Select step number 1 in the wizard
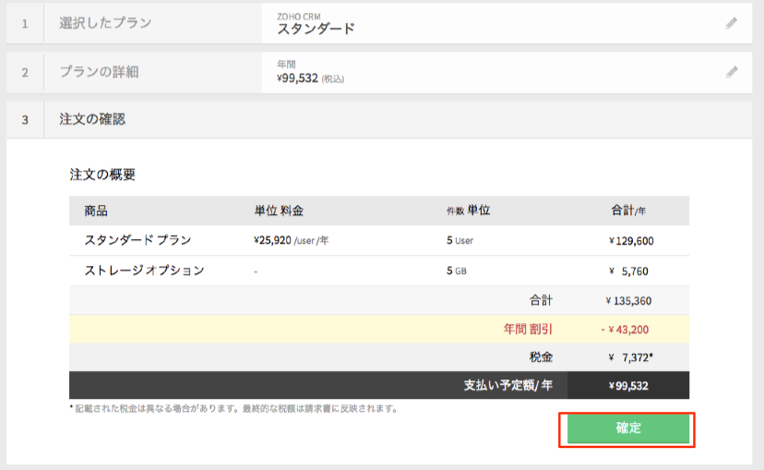 (x=25, y=23)
